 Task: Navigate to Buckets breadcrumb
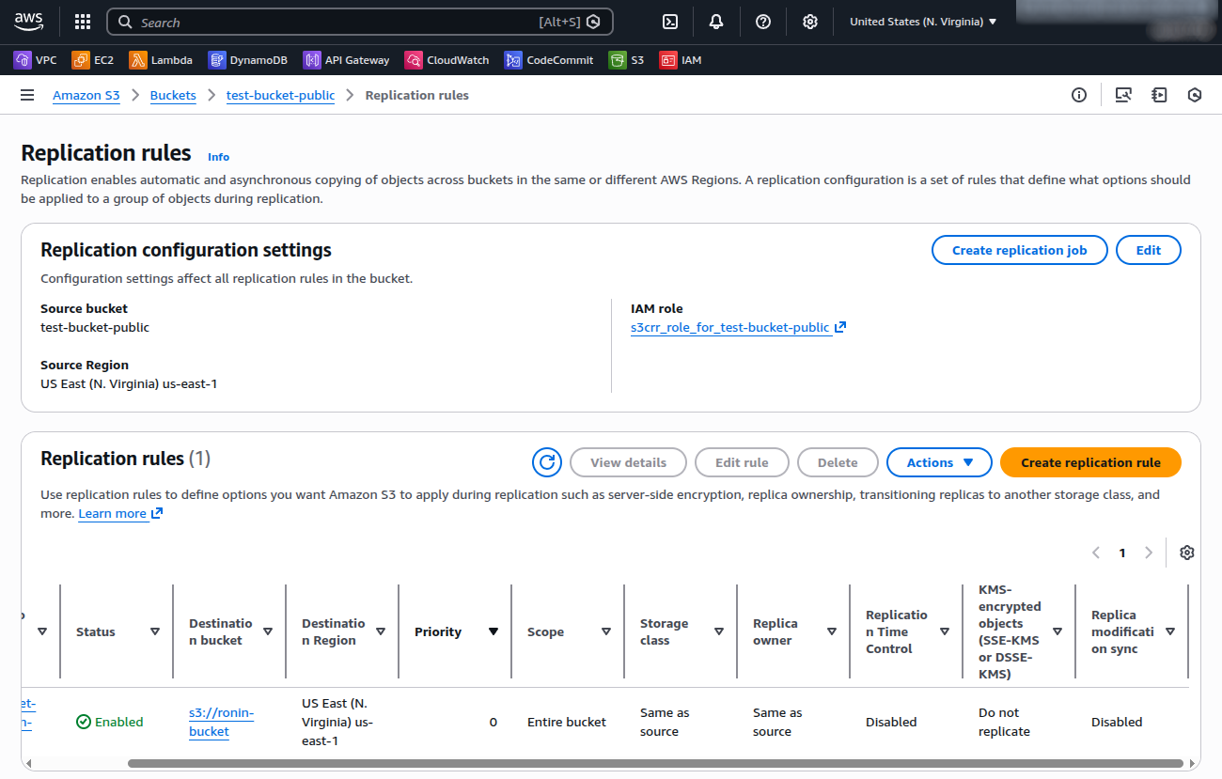coord(173,95)
